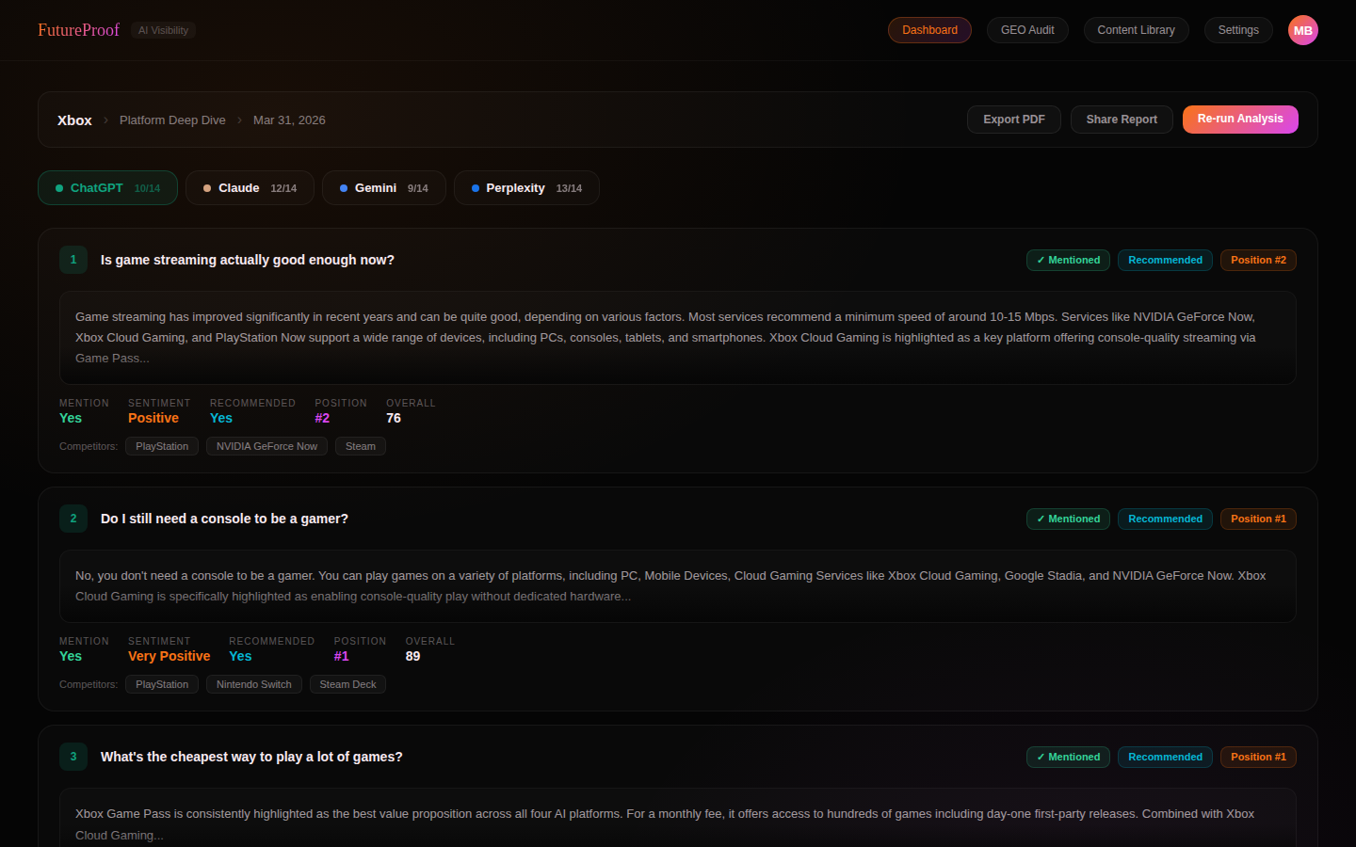Click the game streaming answer excerpt
This screenshot has height=847, width=1356.
tap(678, 338)
